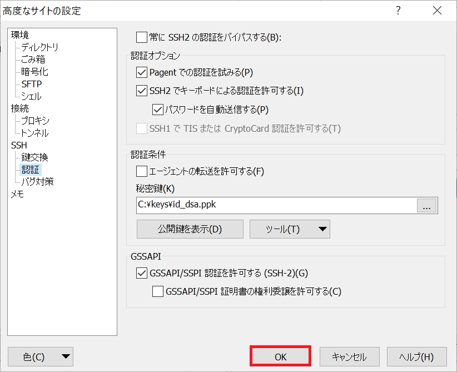
Task: Uncheck automatic password sending option
Action: 157,110
